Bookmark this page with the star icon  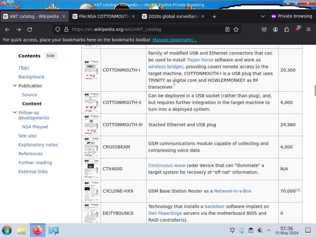coord(236,29)
